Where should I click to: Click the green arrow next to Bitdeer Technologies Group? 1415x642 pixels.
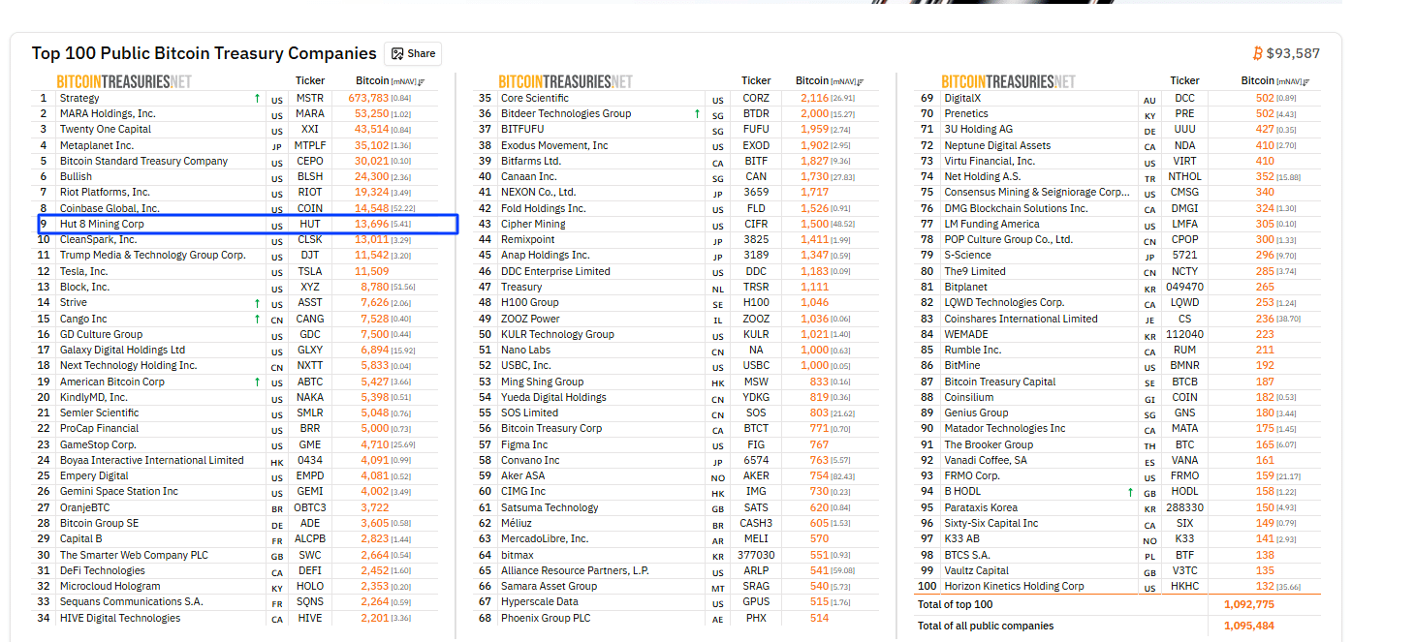698,114
